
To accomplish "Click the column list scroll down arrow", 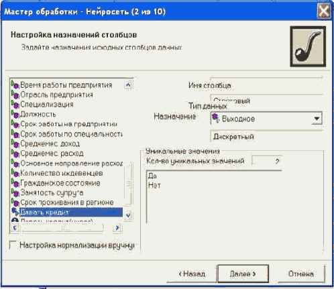I will pyautogui.click(x=128, y=215).
